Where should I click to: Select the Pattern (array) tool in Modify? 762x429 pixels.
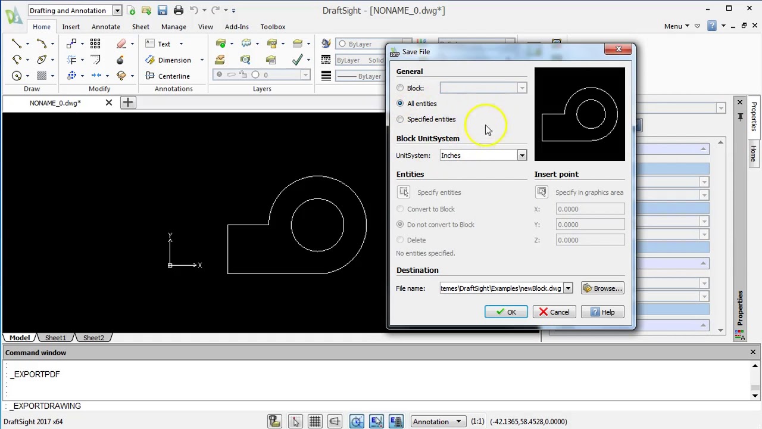tap(95, 43)
